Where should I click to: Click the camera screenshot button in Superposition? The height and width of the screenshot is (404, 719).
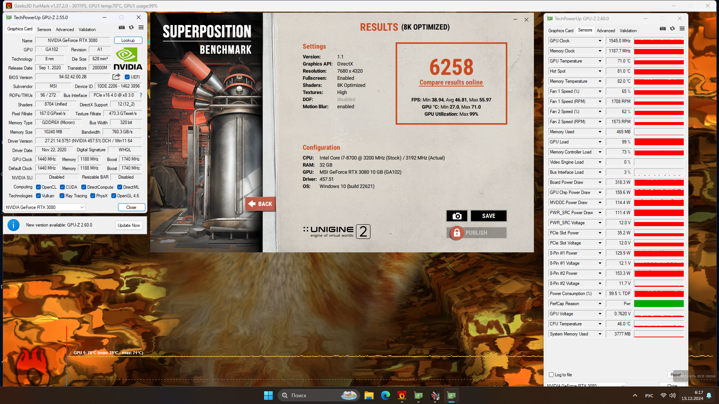pos(457,216)
